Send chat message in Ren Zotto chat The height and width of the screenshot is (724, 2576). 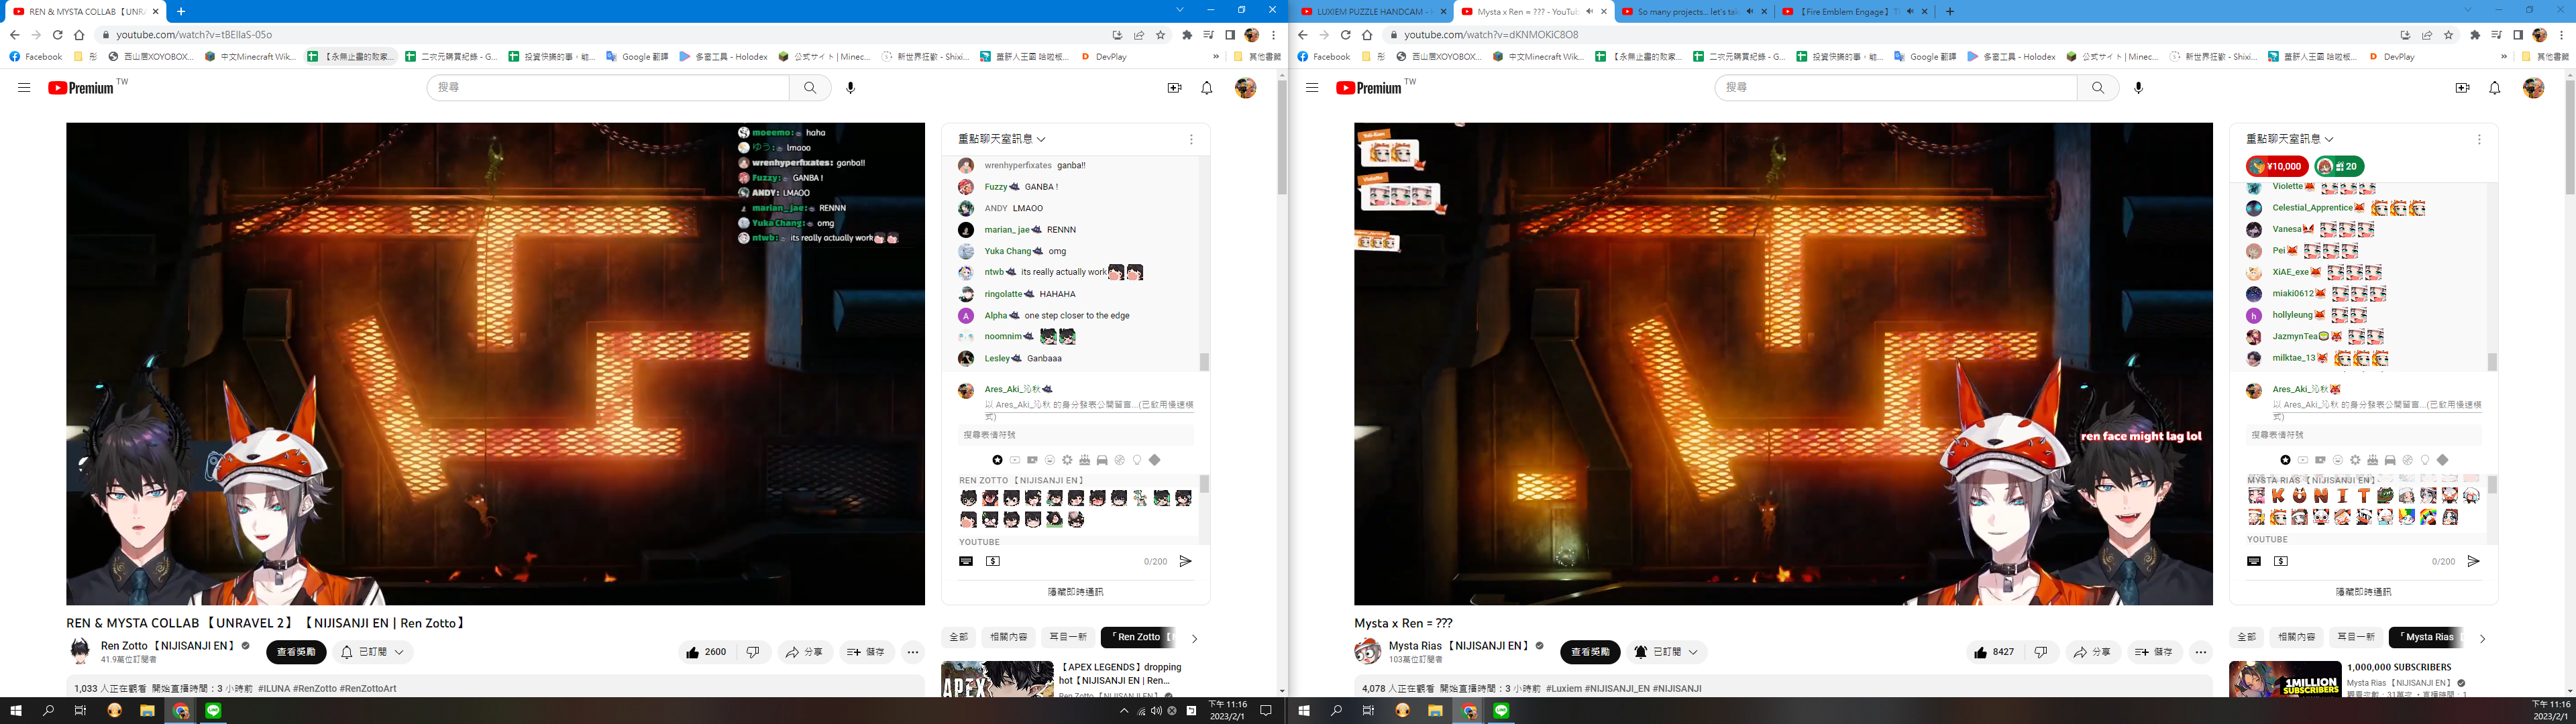point(1185,561)
